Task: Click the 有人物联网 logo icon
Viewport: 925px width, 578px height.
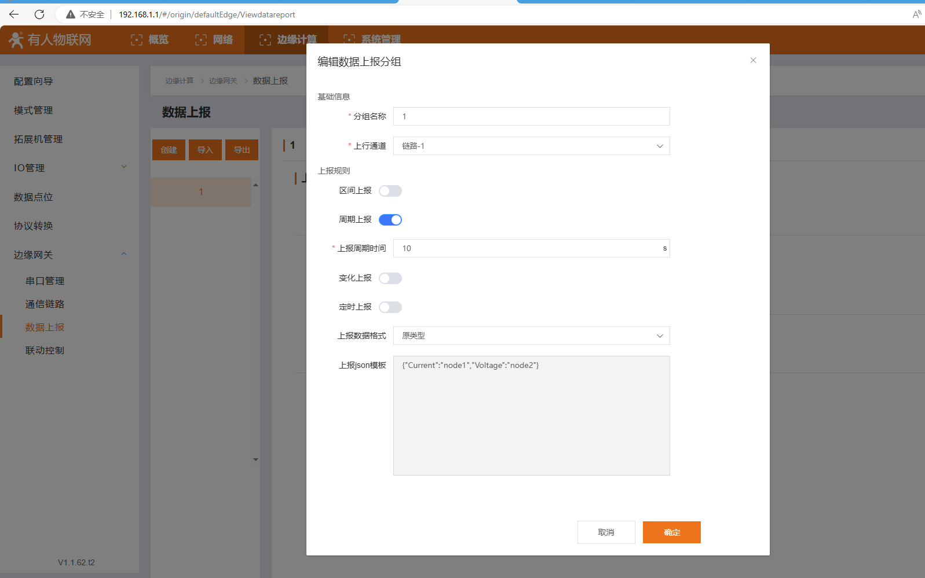Action: point(16,40)
